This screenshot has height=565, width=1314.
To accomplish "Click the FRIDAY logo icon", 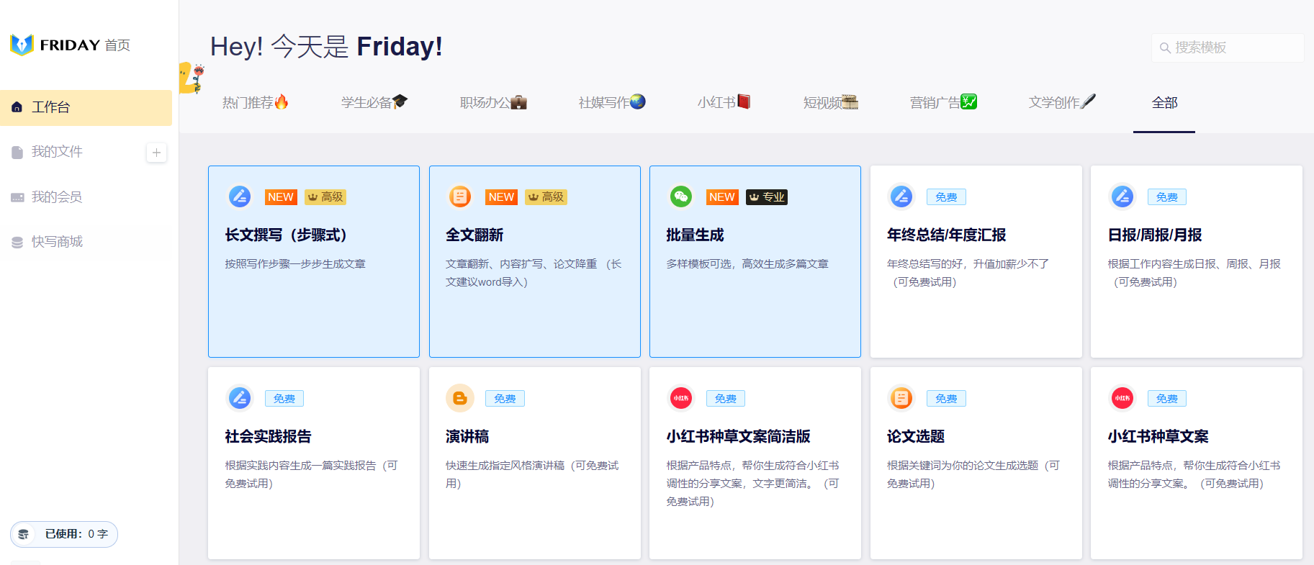I will 22,45.
